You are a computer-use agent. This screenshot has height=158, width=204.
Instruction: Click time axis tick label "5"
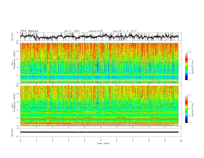click(x=101, y=141)
